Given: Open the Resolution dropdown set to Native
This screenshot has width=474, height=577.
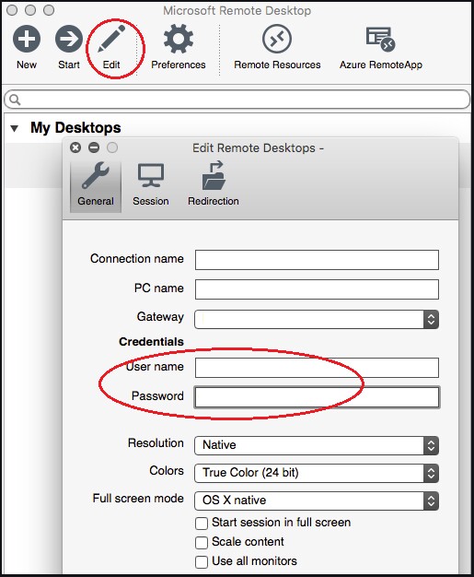Looking at the screenshot, I should (317, 445).
